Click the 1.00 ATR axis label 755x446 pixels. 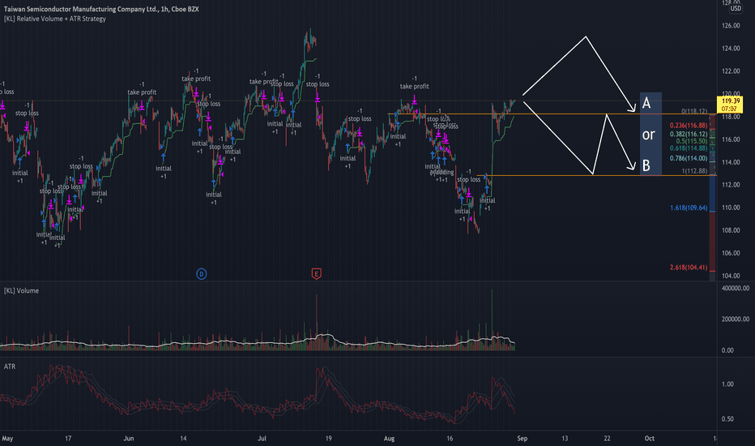[727, 384]
